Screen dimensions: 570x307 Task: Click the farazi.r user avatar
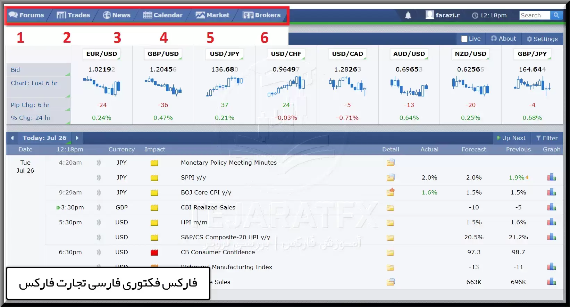429,15
